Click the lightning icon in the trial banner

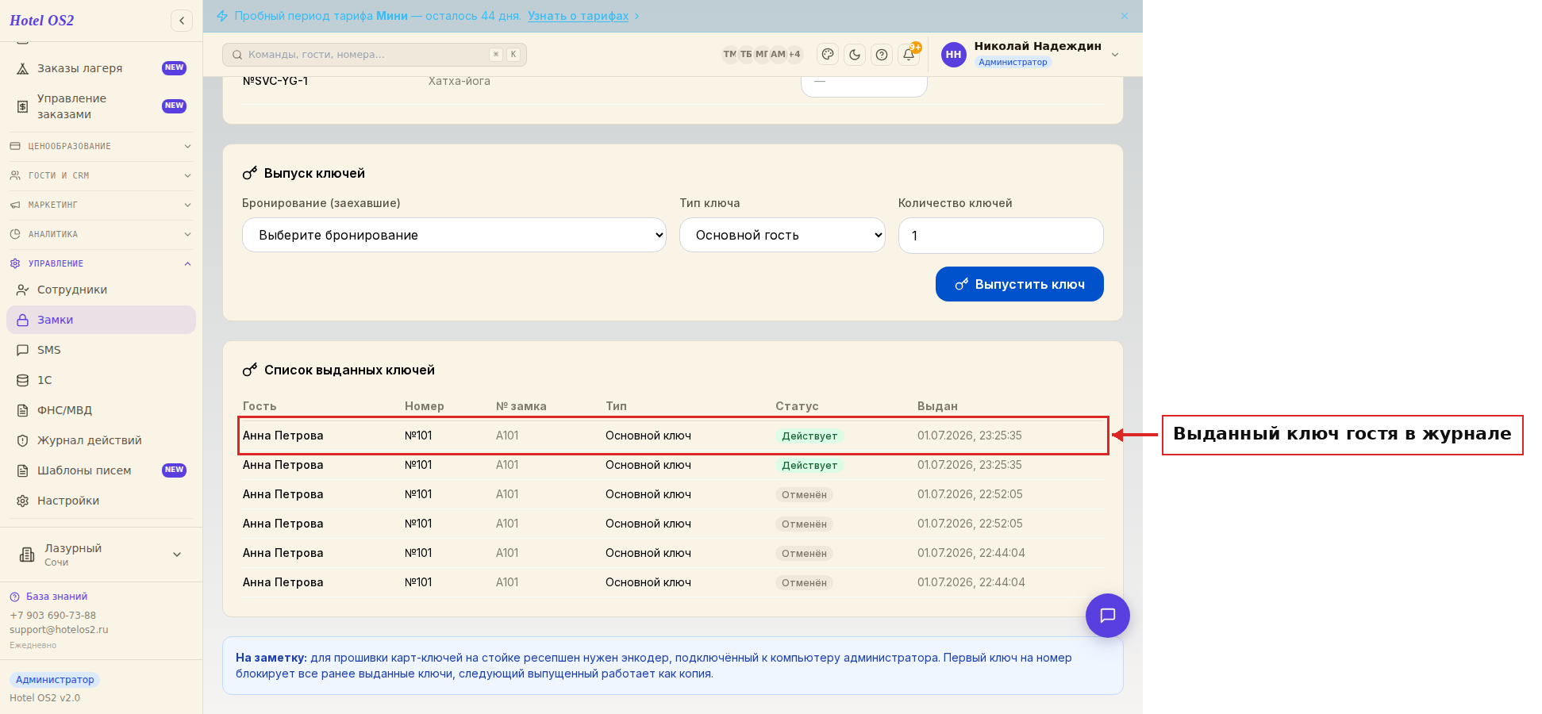click(x=222, y=16)
